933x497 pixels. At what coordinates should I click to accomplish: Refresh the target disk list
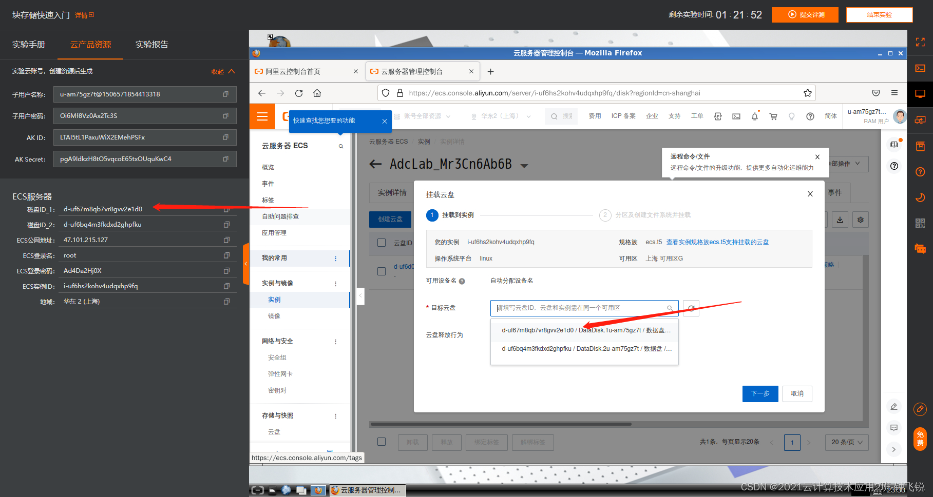pos(691,308)
